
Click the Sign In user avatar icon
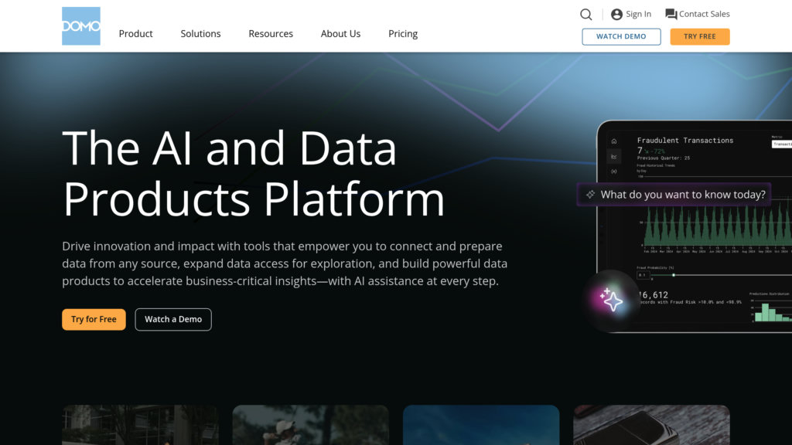(x=616, y=14)
